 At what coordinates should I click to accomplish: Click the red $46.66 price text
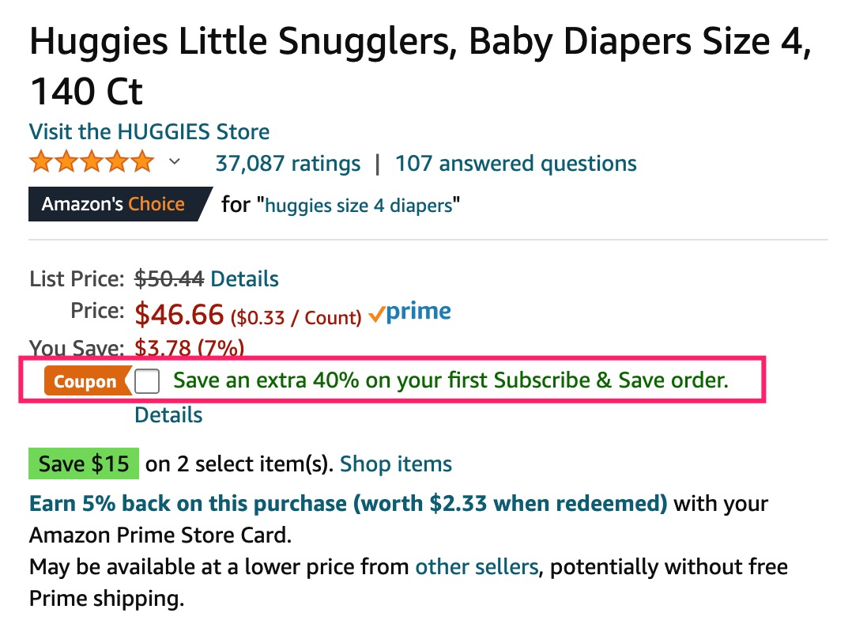(179, 313)
